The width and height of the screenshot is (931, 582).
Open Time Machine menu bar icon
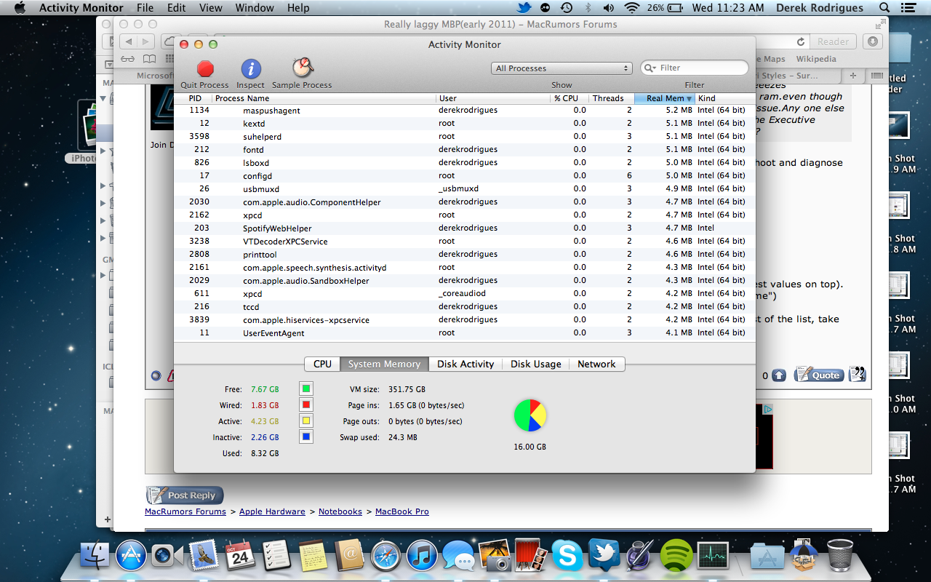click(566, 8)
